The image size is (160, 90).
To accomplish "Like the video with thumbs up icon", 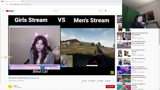I will 83,81.
